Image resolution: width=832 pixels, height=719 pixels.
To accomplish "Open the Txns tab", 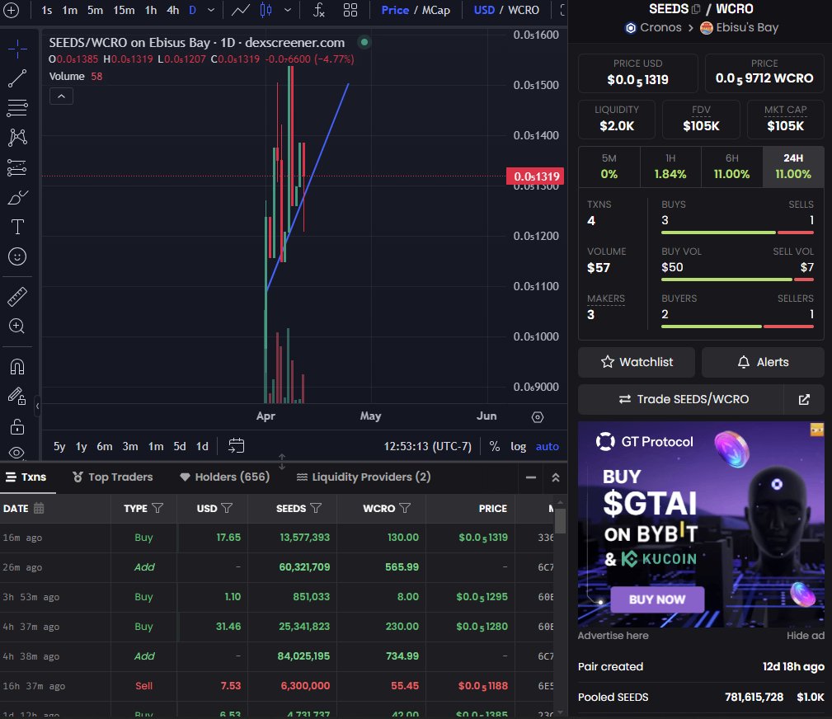I will click(x=26, y=477).
